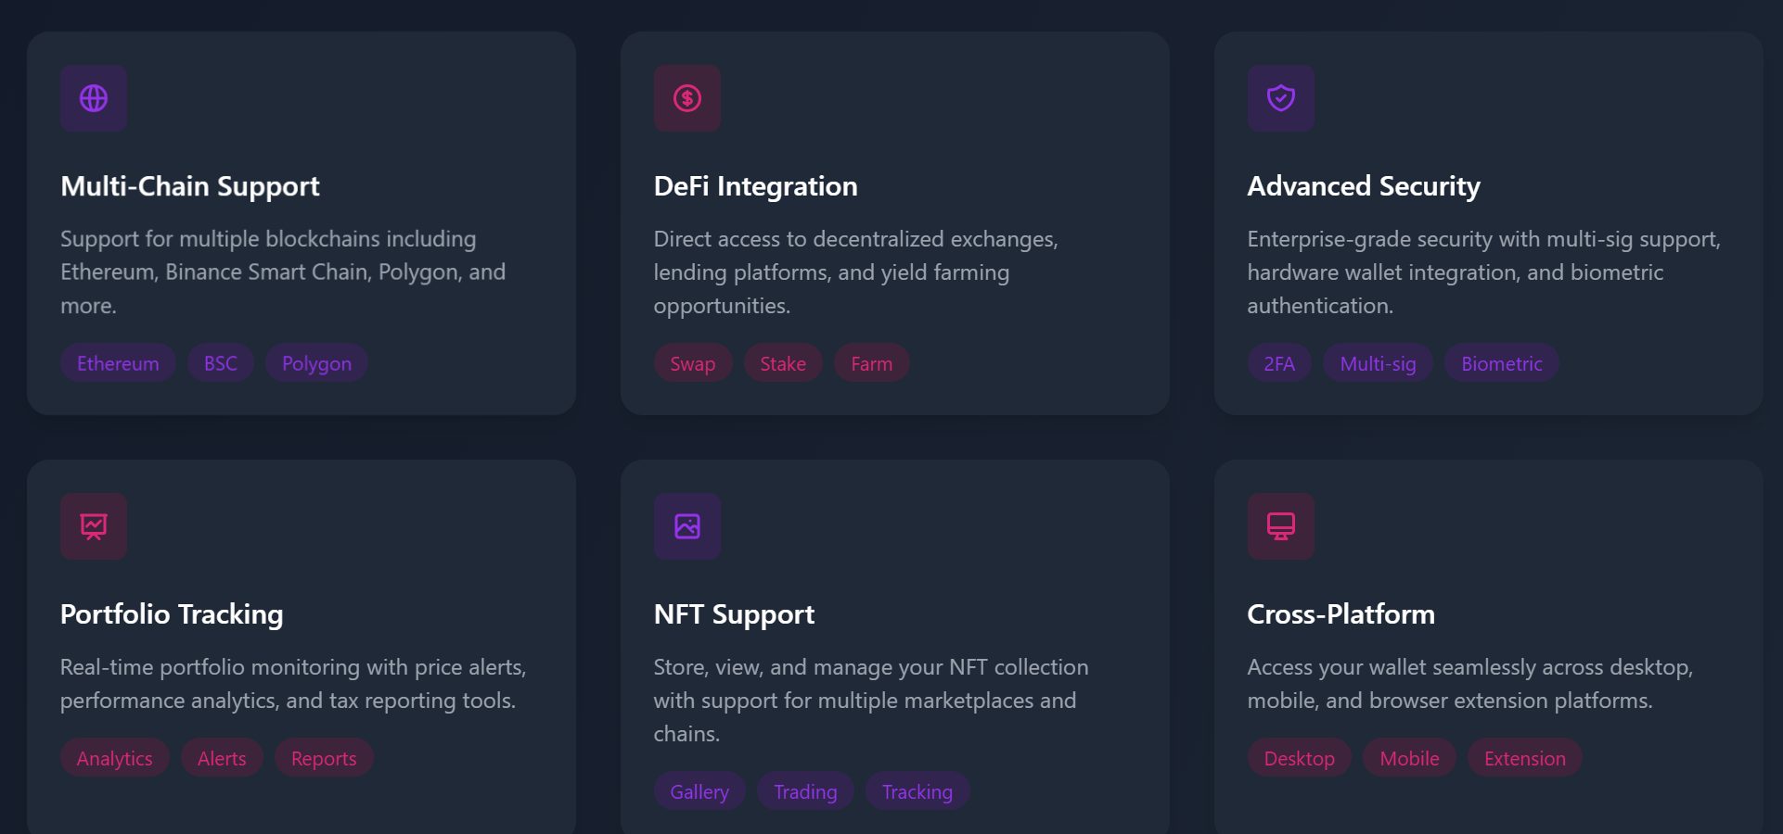Click the dollar coin DeFi icon
The width and height of the screenshot is (1783, 834).
[687, 98]
